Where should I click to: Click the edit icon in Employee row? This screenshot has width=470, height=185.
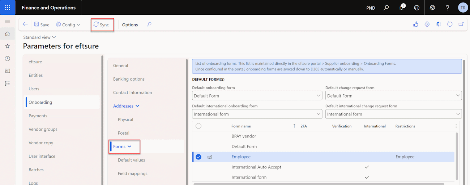tap(210, 157)
